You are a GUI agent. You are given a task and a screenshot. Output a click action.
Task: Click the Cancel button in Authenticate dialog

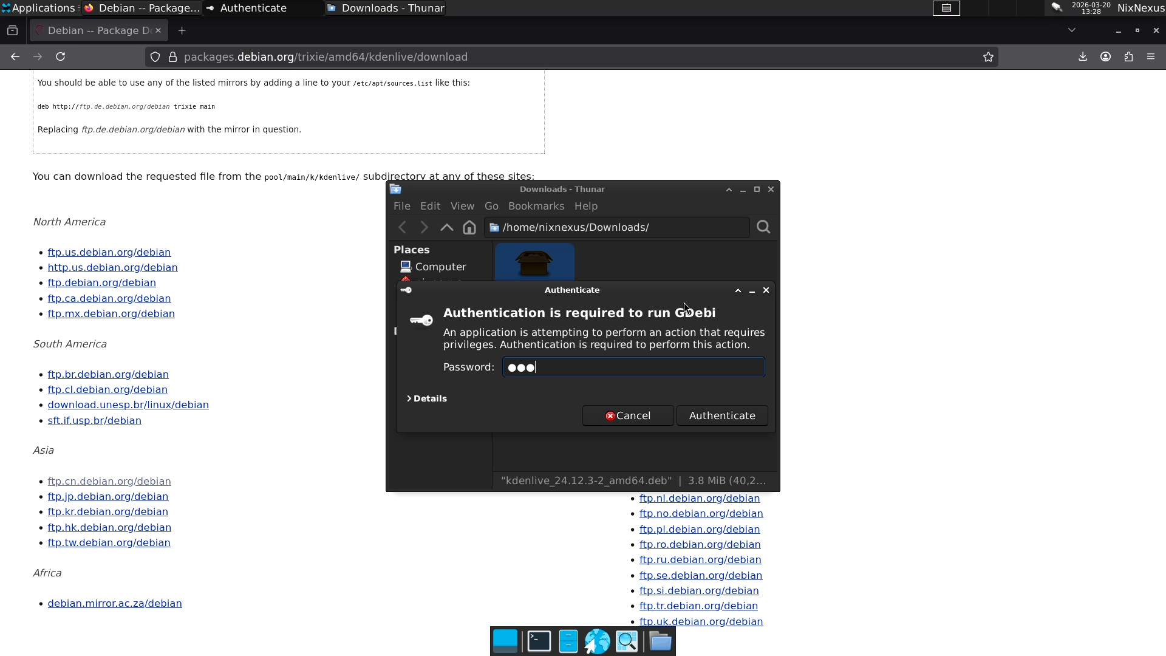pyautogui.click(x=628, y=415)
